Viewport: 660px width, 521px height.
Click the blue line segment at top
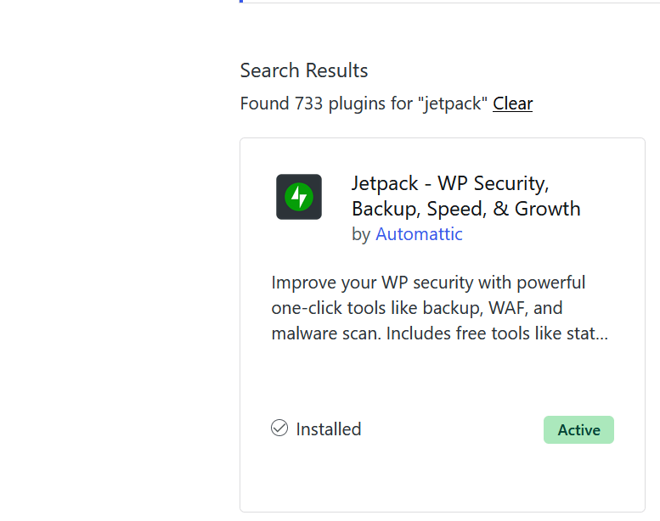coord(241,2)
